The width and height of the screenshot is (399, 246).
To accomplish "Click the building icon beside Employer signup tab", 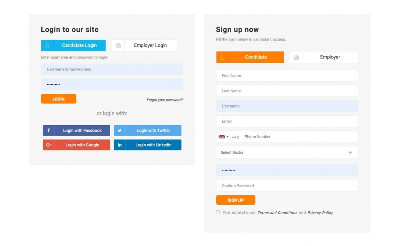I will tap(296, 57).
